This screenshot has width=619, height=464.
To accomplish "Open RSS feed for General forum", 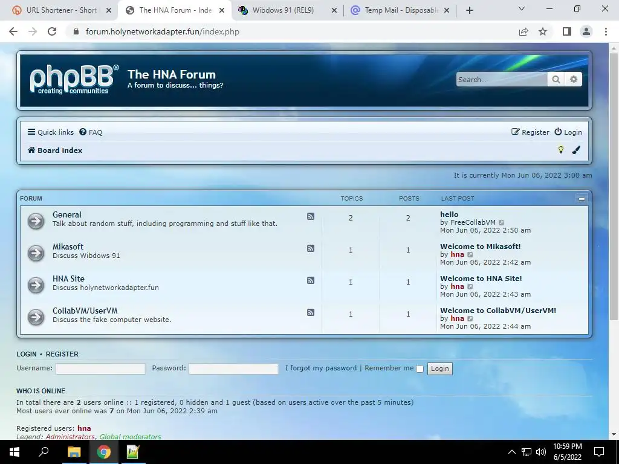I will [311, 216].
